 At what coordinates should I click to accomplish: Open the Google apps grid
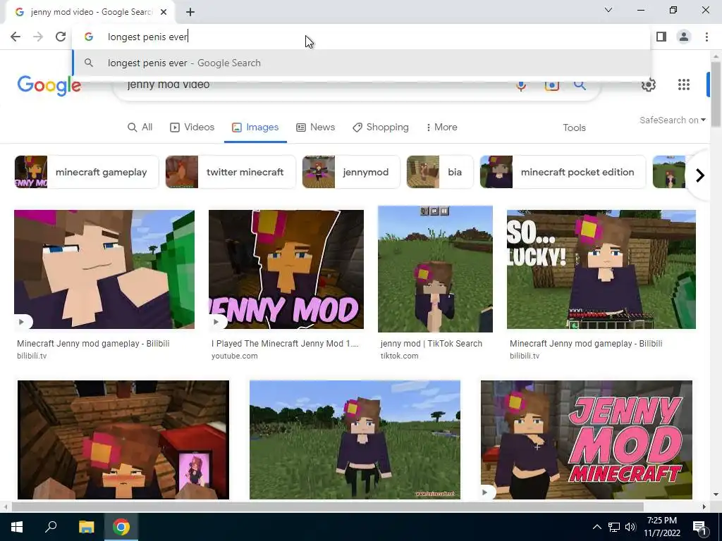684,85
